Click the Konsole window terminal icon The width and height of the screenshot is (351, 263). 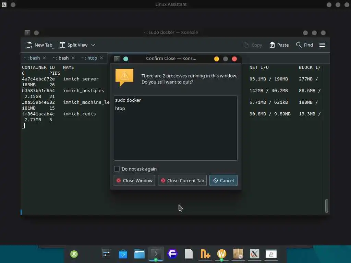click(27, 33)
